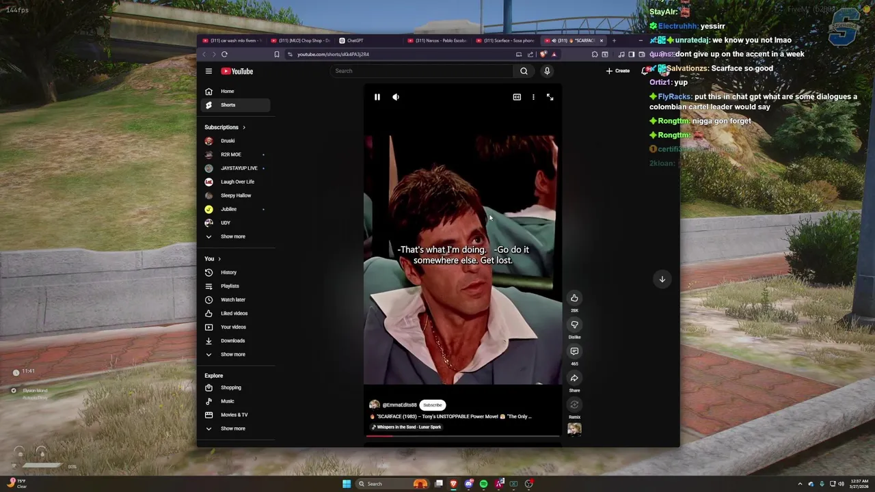Open the Brave Shields lion icon

coord(544,55)
